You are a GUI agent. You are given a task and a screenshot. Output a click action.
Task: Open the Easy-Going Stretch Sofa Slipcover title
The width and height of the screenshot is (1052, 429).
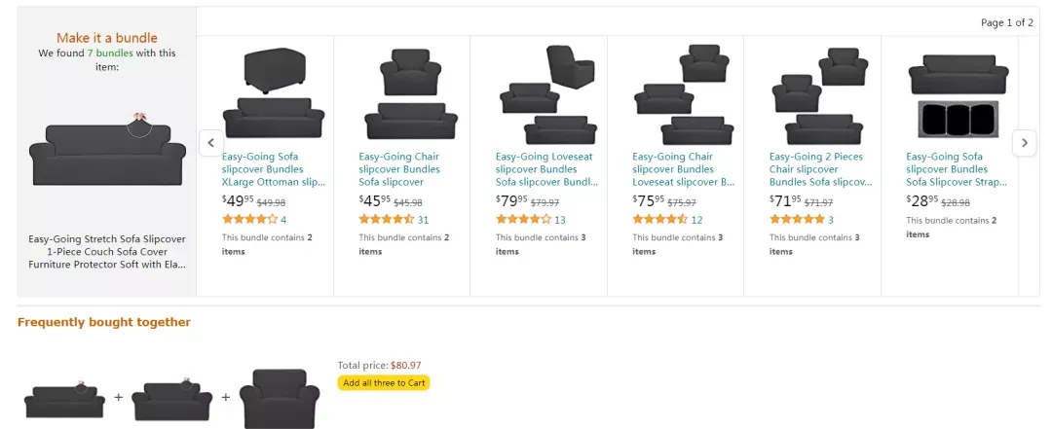107,251
